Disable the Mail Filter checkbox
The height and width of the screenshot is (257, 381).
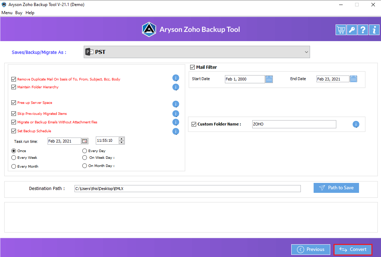pos(192,67)
